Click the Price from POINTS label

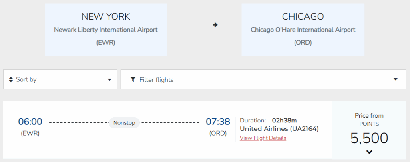pos(369,120)
